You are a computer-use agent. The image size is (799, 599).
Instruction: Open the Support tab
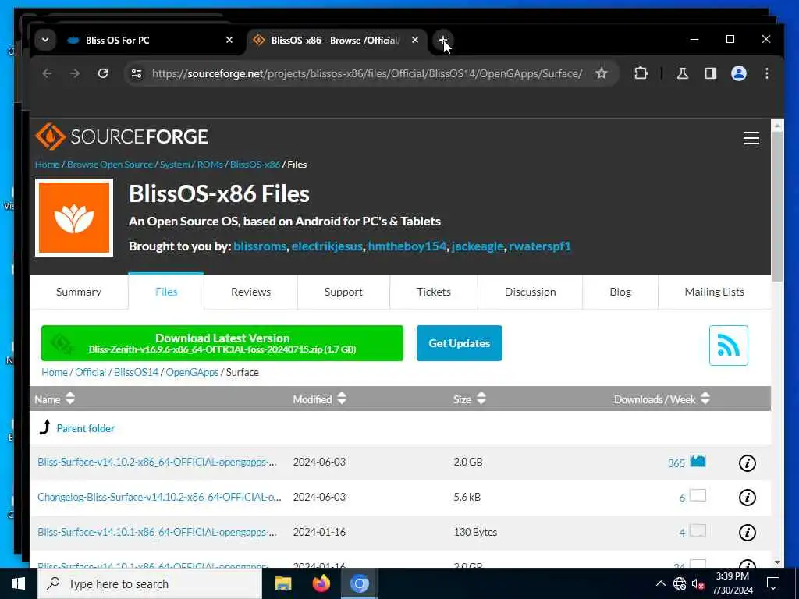tap(343, 292)
